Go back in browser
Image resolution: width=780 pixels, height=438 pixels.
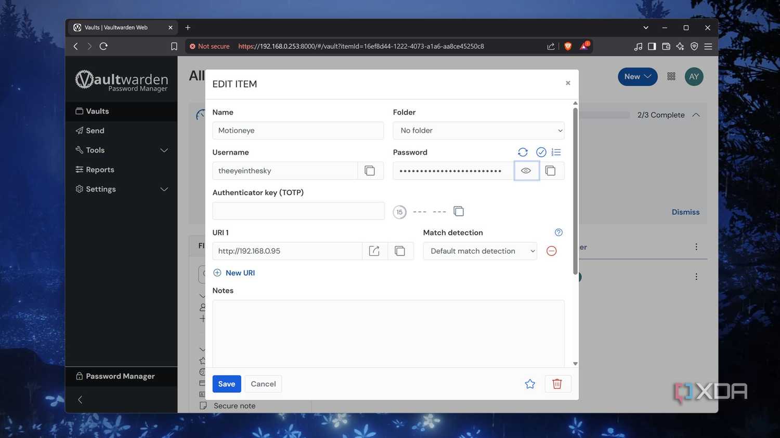coord(76,46)
